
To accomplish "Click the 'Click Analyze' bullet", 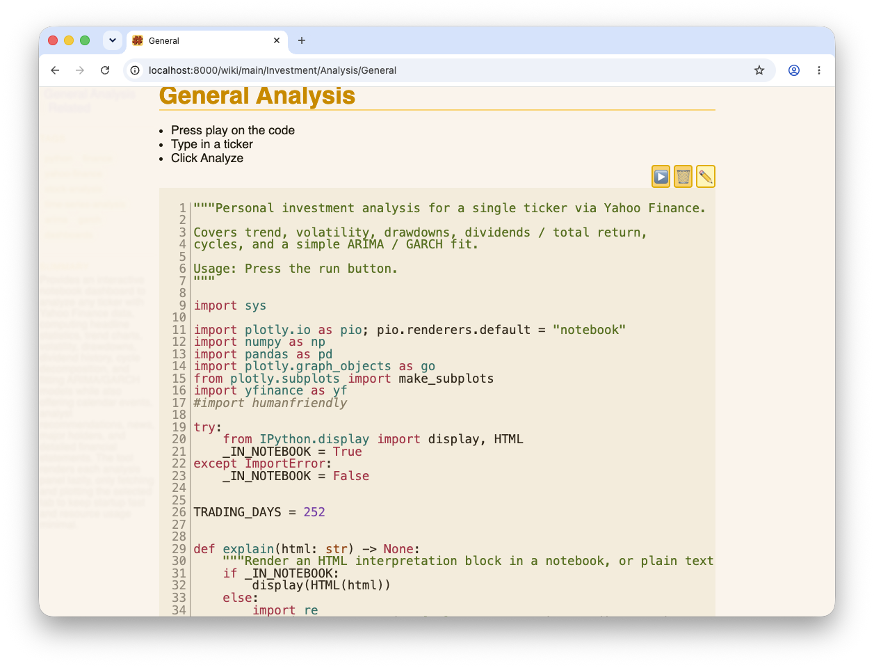I will coord(207,158).
